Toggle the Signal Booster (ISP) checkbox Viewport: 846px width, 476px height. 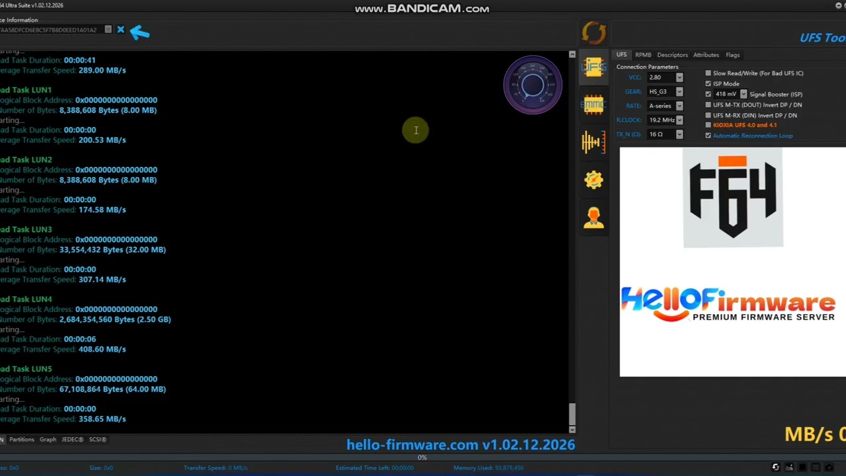pos(708,95)
